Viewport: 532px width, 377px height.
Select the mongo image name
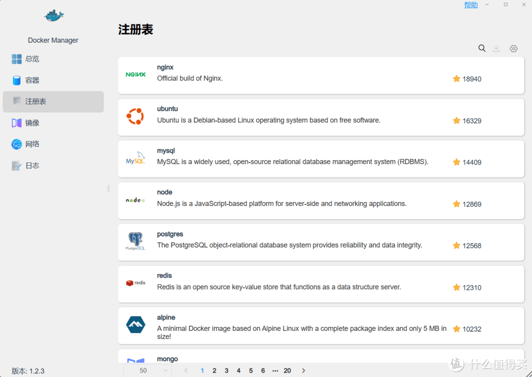pos(167,359)
